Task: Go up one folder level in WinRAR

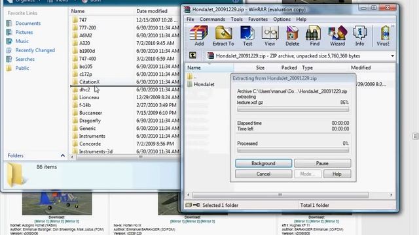Action: click(192, 55)
